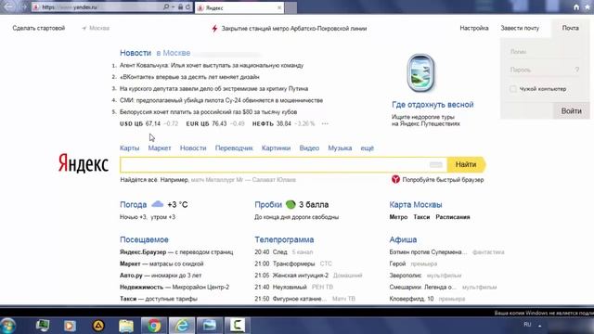Click the Пароль input field
Viewport: 594px width, 334px height.
tap(541, 70)
